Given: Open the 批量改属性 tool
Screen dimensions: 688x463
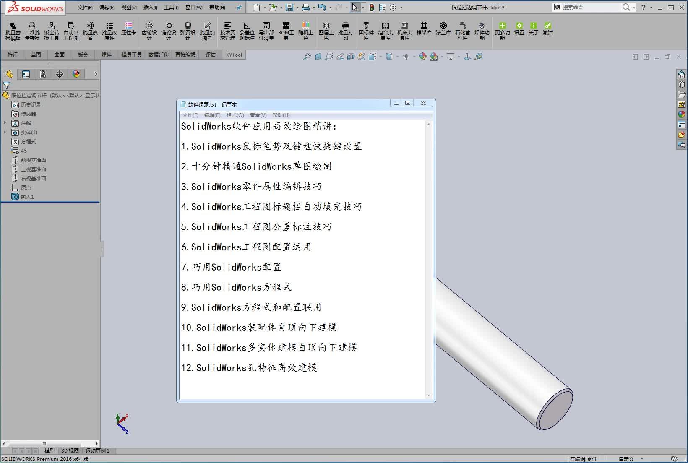Looking at the screenshot, I should click(109, 31).
